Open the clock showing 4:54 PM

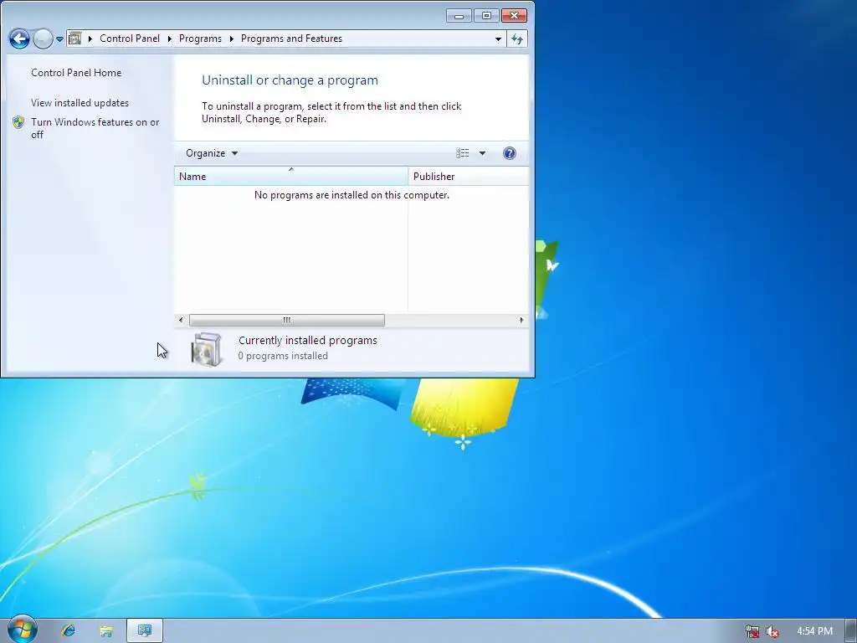pyautogui.click(x=815, y=631)
